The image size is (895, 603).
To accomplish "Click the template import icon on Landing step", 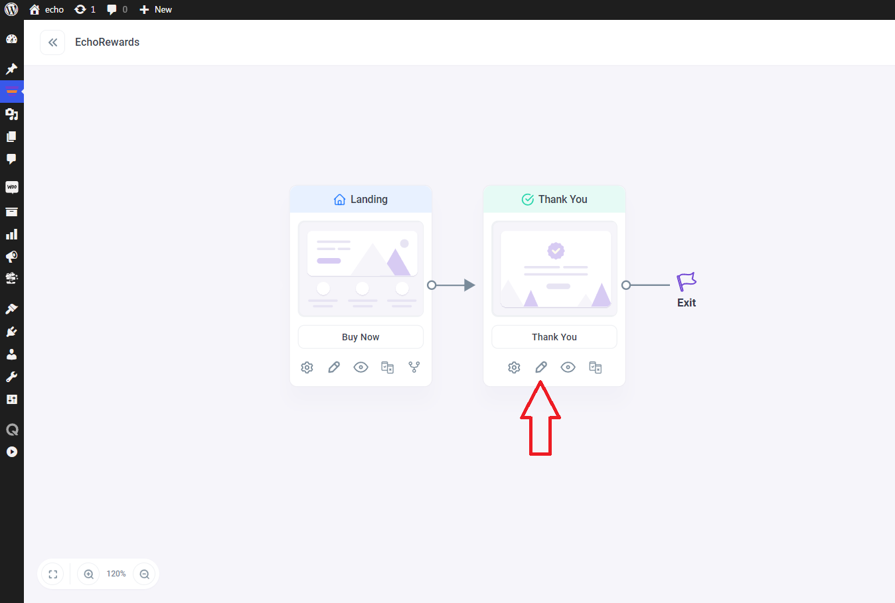I will [388, 368].
